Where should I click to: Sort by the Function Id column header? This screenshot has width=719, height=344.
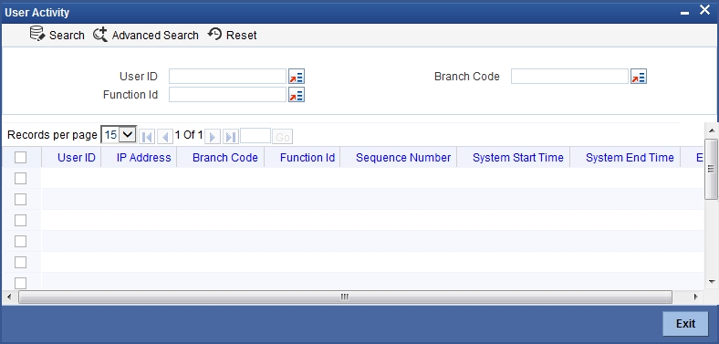(x=307, y=158)
